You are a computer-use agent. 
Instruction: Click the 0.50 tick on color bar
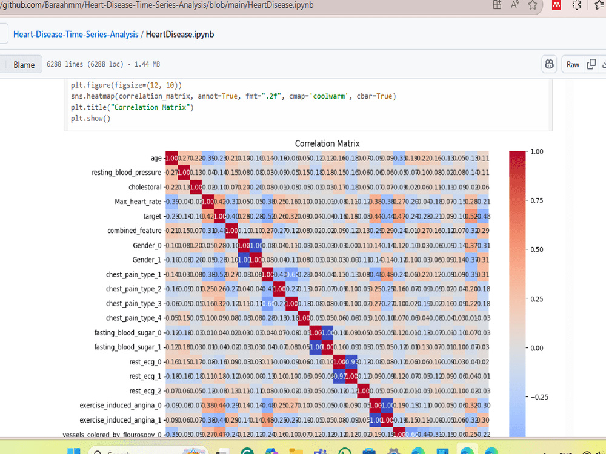pyautogui.click(x=537, y=250)
